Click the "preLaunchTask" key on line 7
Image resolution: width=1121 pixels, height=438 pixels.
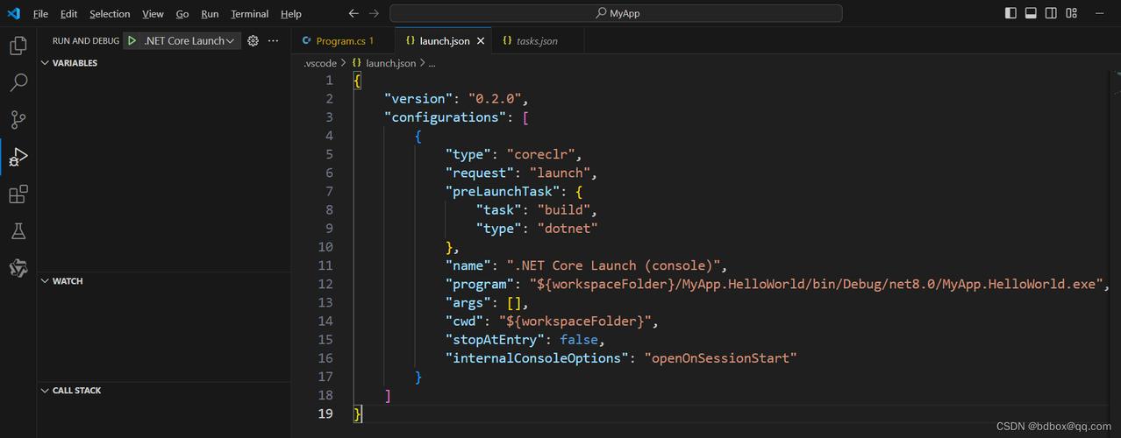pyautogui.click(x=502, y=191)
